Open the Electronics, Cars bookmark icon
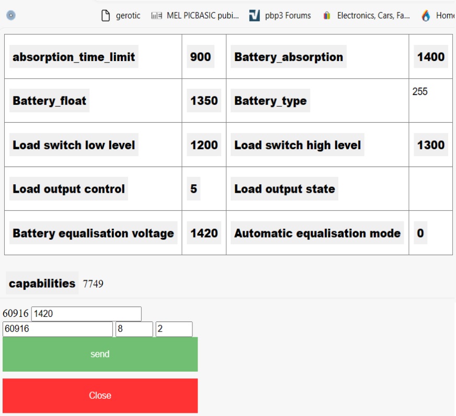The image size is (456, 416). pyautogui.click(x=327, y=16)
